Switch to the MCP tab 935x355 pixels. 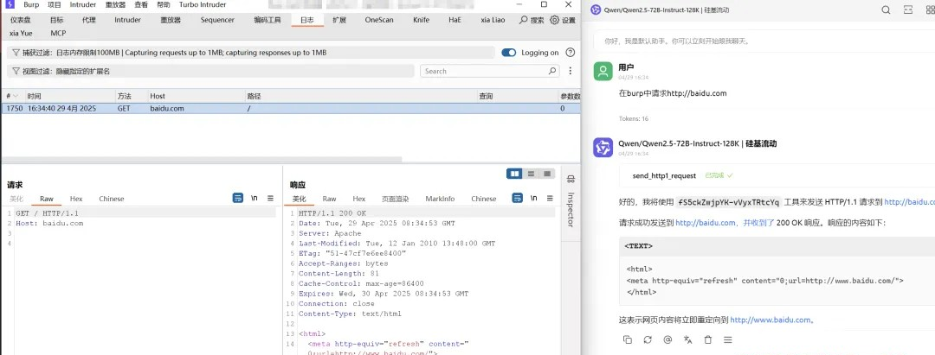click(59, 34)
